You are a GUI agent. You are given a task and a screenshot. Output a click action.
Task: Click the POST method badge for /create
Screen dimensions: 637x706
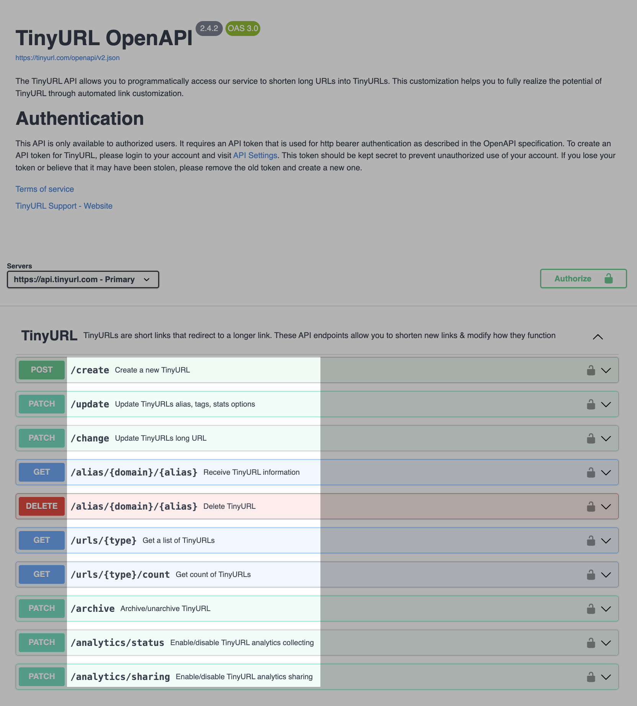tap(42, 370)
